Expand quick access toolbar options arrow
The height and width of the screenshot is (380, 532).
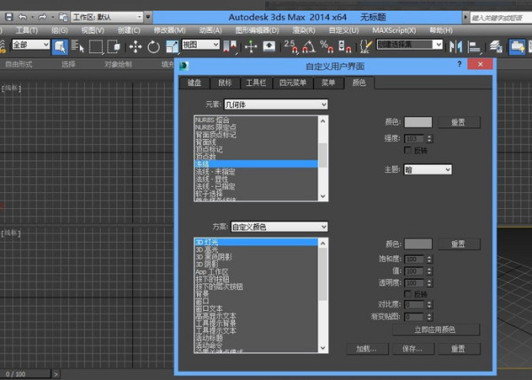click(148, 17)
